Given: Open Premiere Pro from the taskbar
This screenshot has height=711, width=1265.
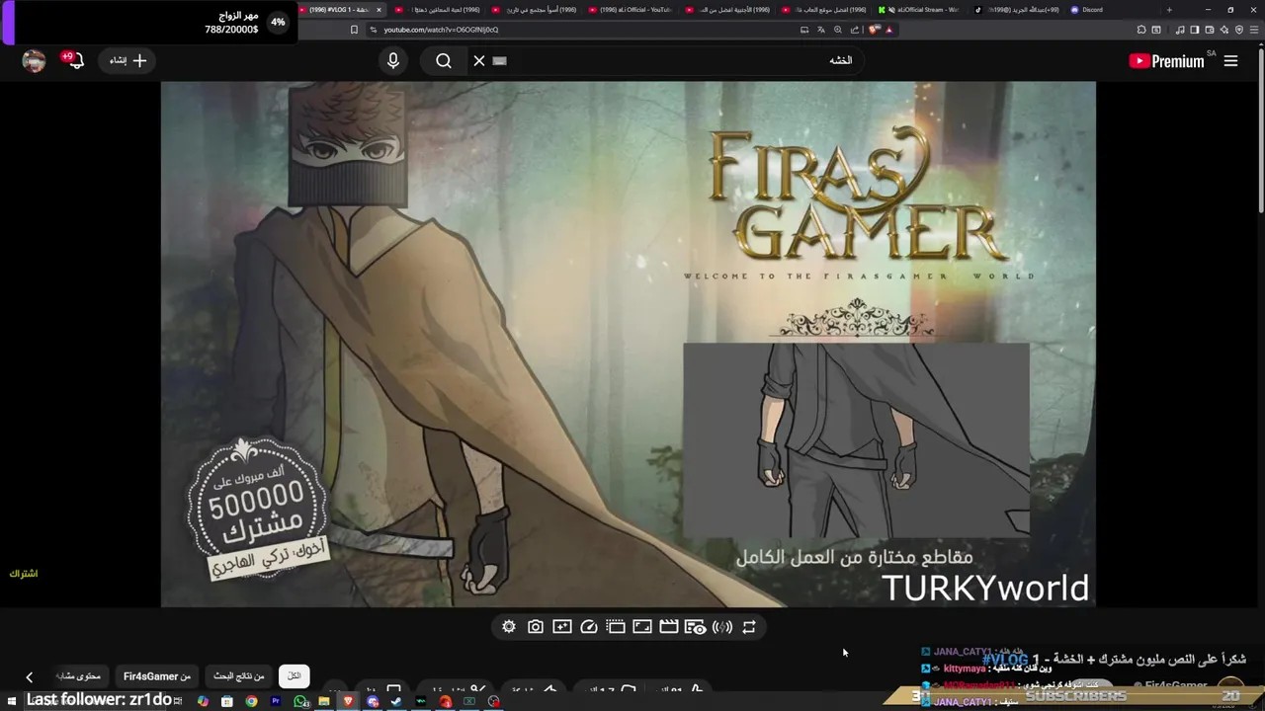Looking at the screenshot, I should [276, 701].
